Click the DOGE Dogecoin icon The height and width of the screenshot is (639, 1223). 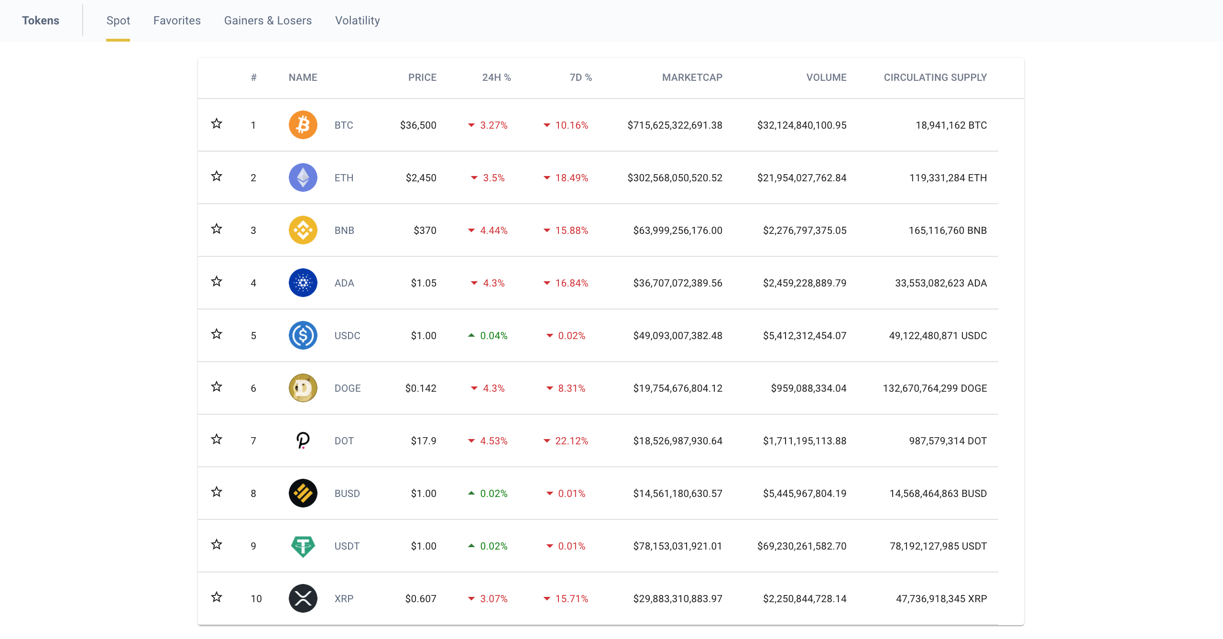point(303,388)
